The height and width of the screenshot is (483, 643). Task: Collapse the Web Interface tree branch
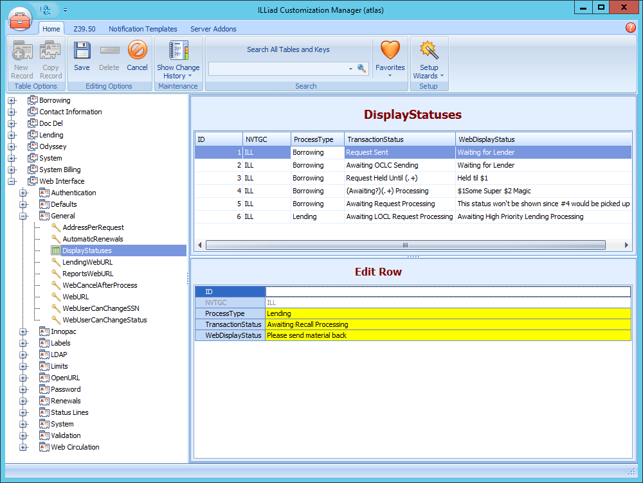[12, 180]
